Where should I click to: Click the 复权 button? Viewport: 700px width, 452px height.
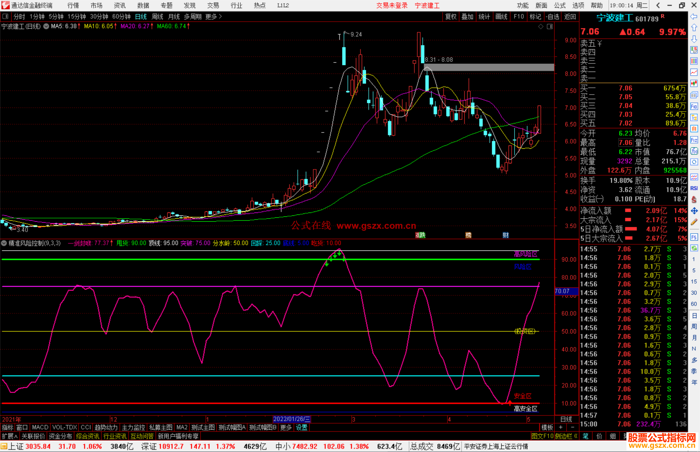pos(451,17)
